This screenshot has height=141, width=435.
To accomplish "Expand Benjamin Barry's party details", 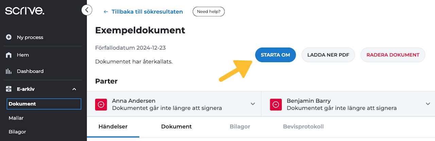I will coord(428,104).
